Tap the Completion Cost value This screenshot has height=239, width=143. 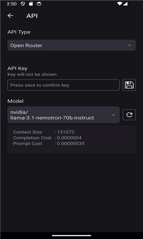click(69, 138)
